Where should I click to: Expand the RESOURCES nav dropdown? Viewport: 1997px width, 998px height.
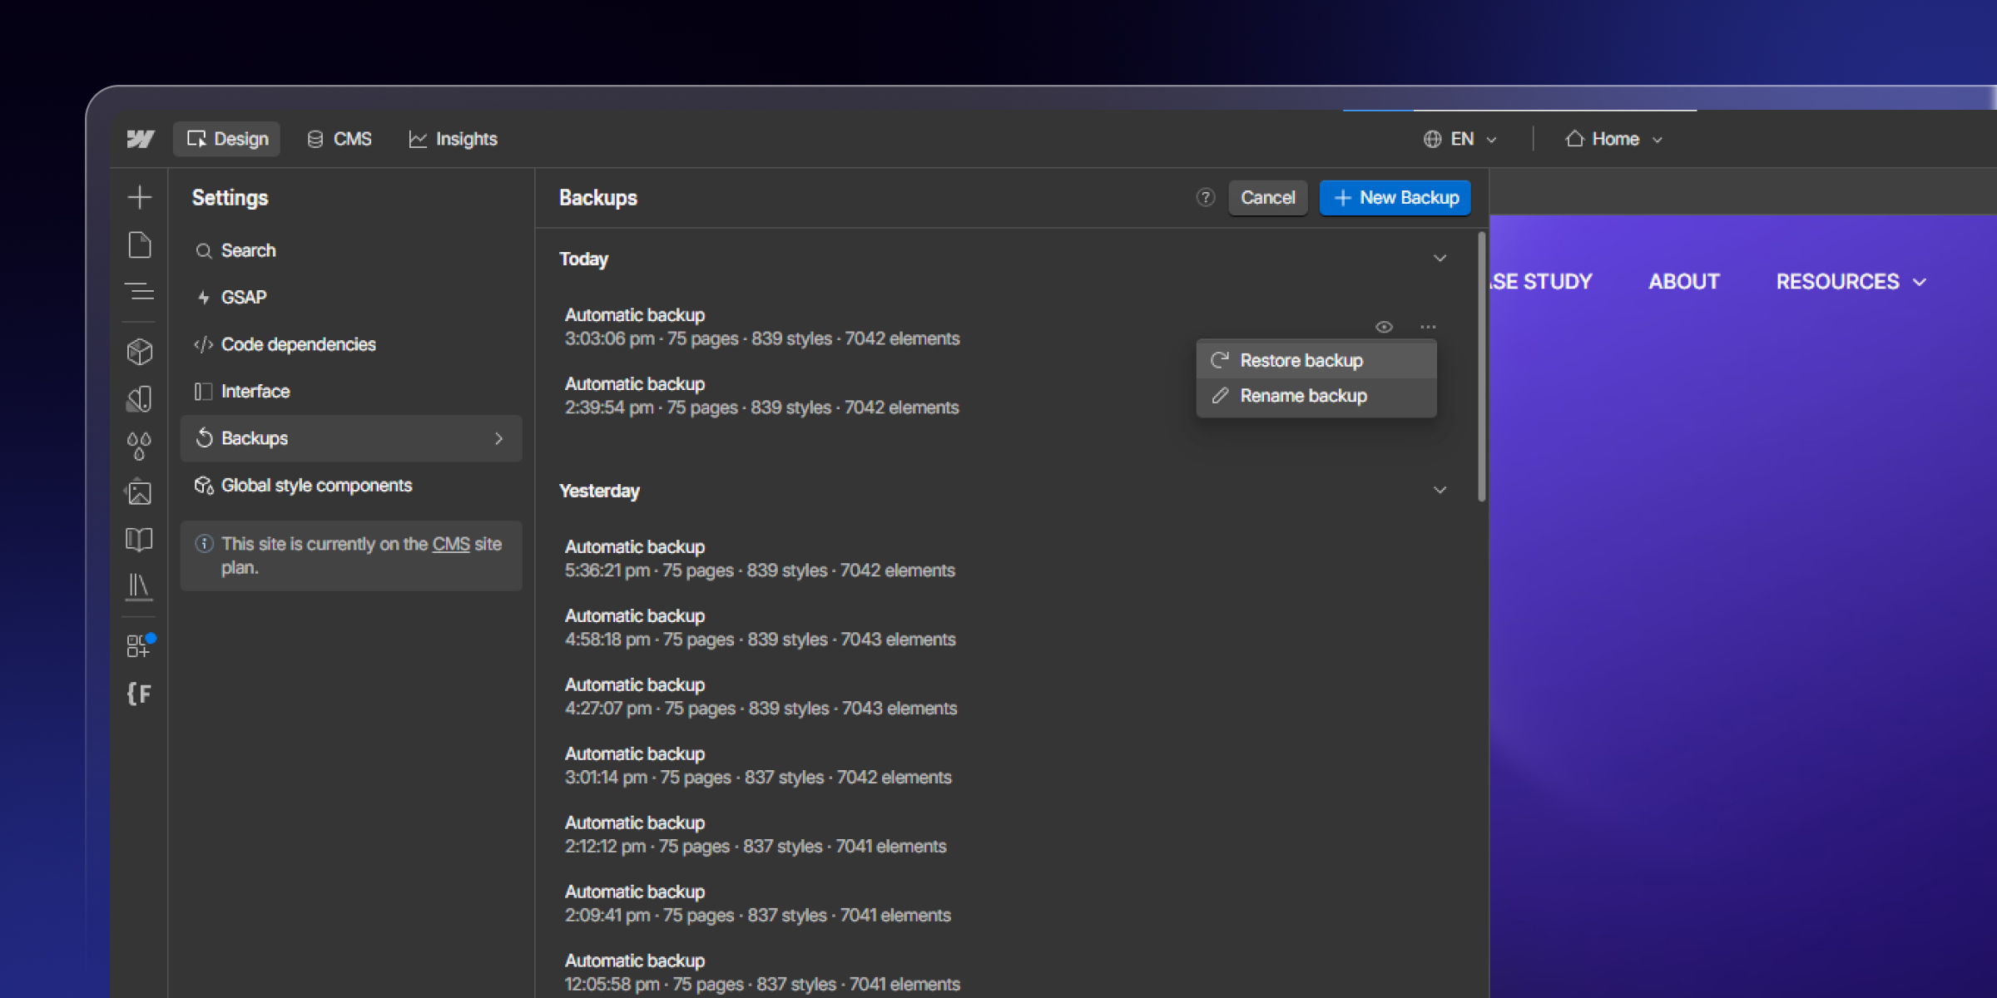click(x=1851, y=282)
